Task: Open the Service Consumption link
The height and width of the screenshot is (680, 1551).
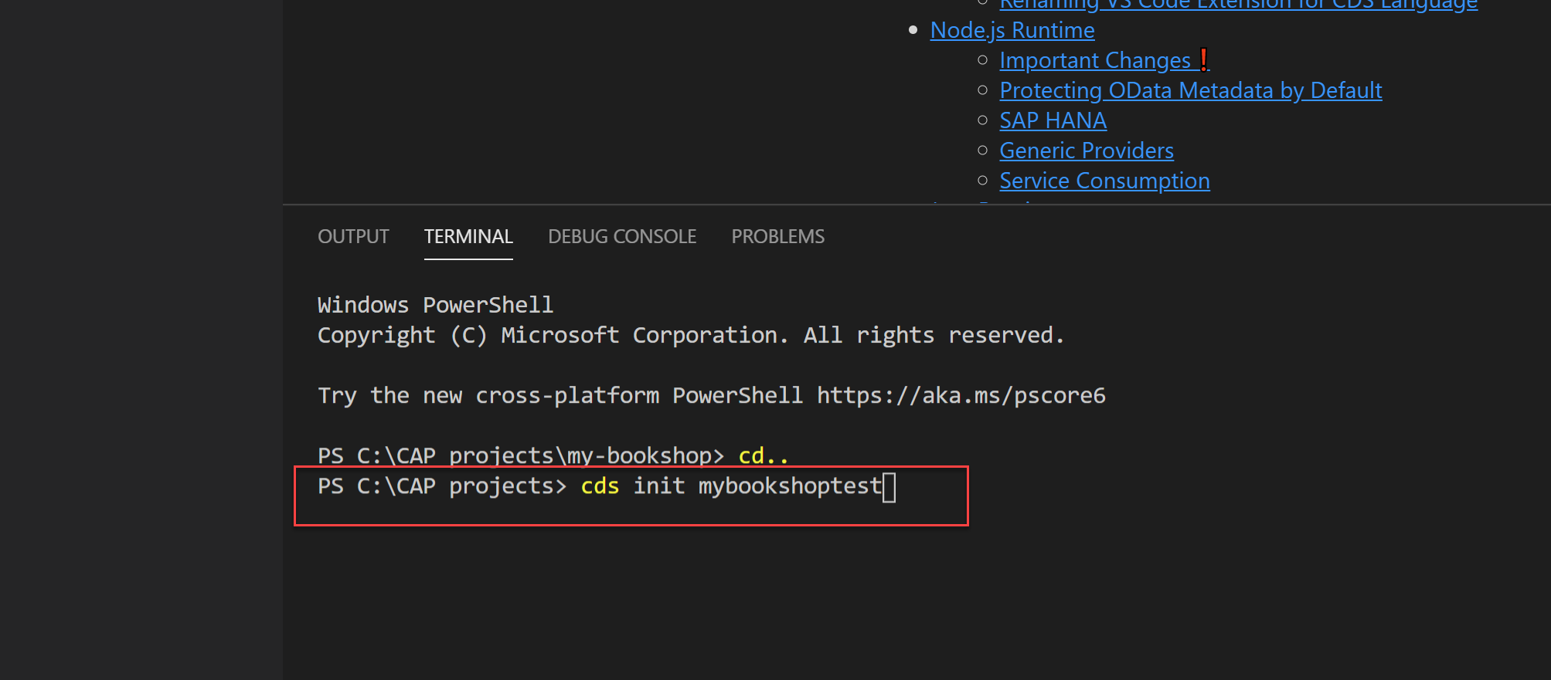Action: click(1104, 181)
